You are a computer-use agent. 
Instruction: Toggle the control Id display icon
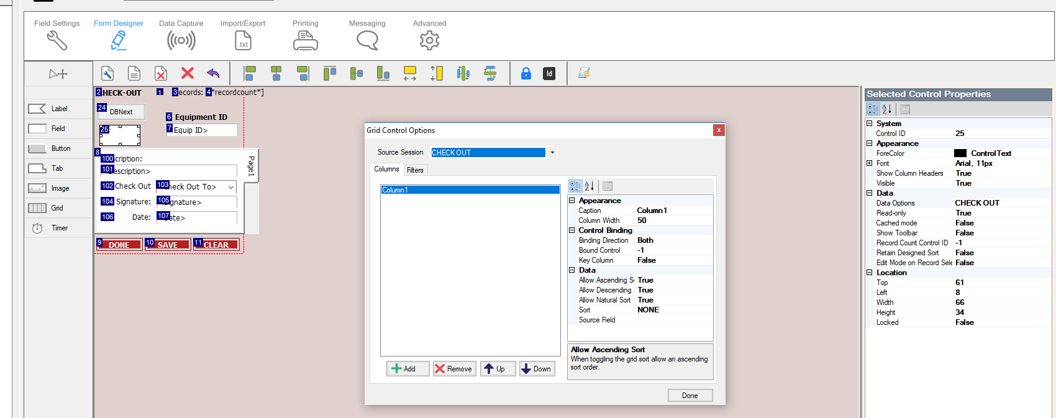549,73
